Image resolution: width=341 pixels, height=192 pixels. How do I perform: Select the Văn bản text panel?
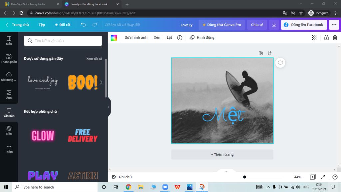9,113
